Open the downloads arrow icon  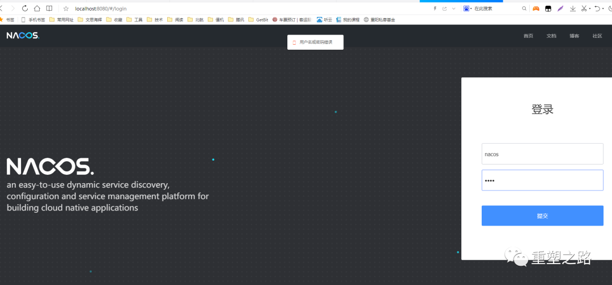(x=572, y=8)
